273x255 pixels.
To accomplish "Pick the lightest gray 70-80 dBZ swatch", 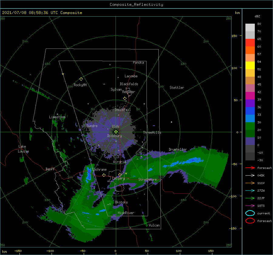I will (250, 28).
